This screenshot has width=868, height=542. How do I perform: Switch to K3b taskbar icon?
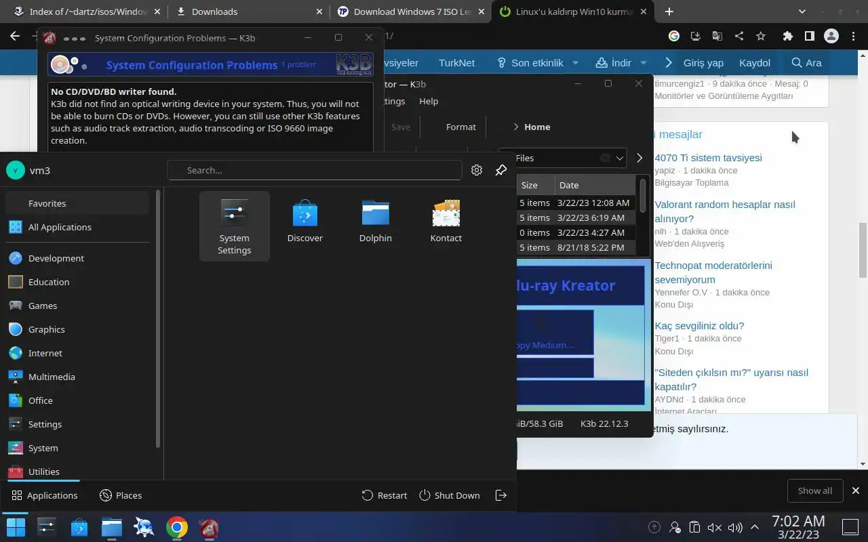(x=210, y=527)
